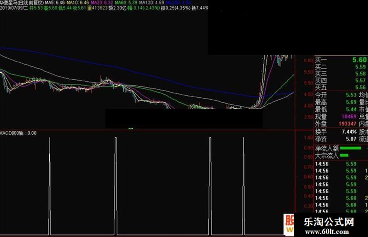This screenshot has width=368, height=237.
Task: Click the 换手 7.44% quote row
Action: point(336,132)
